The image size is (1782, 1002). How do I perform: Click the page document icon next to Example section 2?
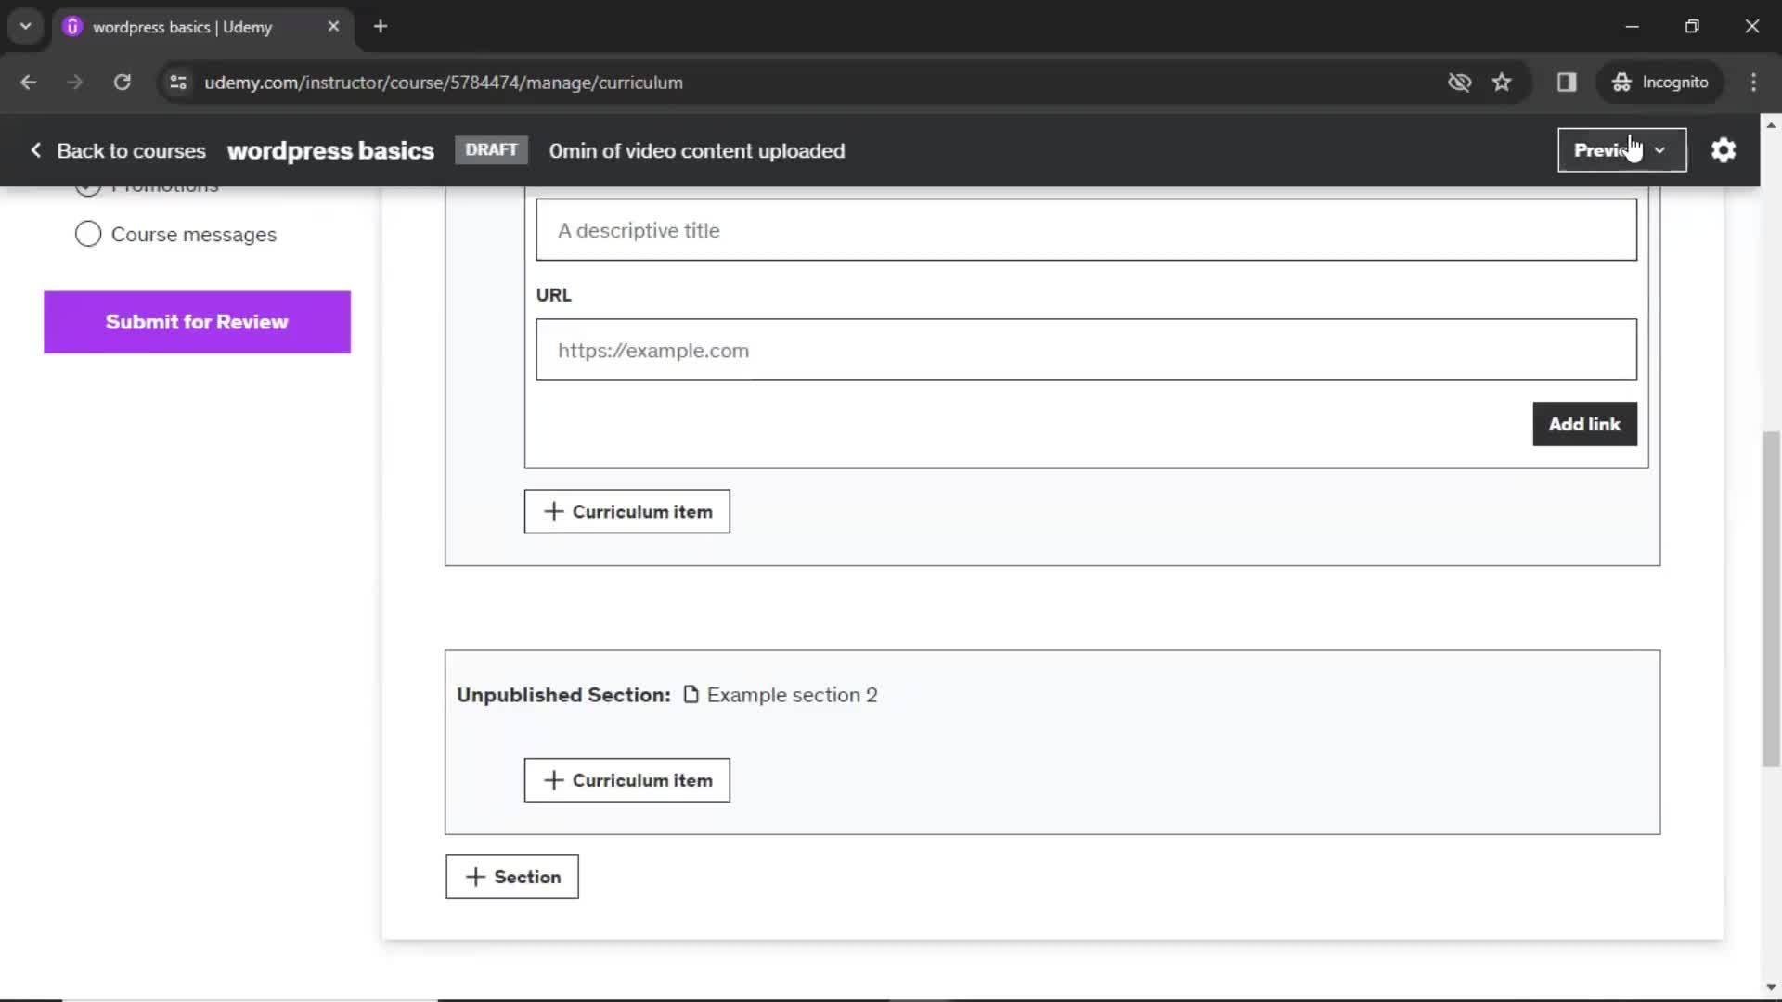(689, 695)
